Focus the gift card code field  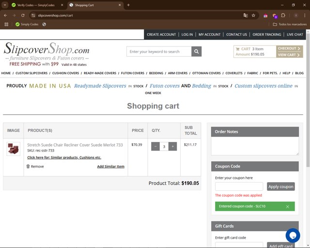click(x=239, y=245)
